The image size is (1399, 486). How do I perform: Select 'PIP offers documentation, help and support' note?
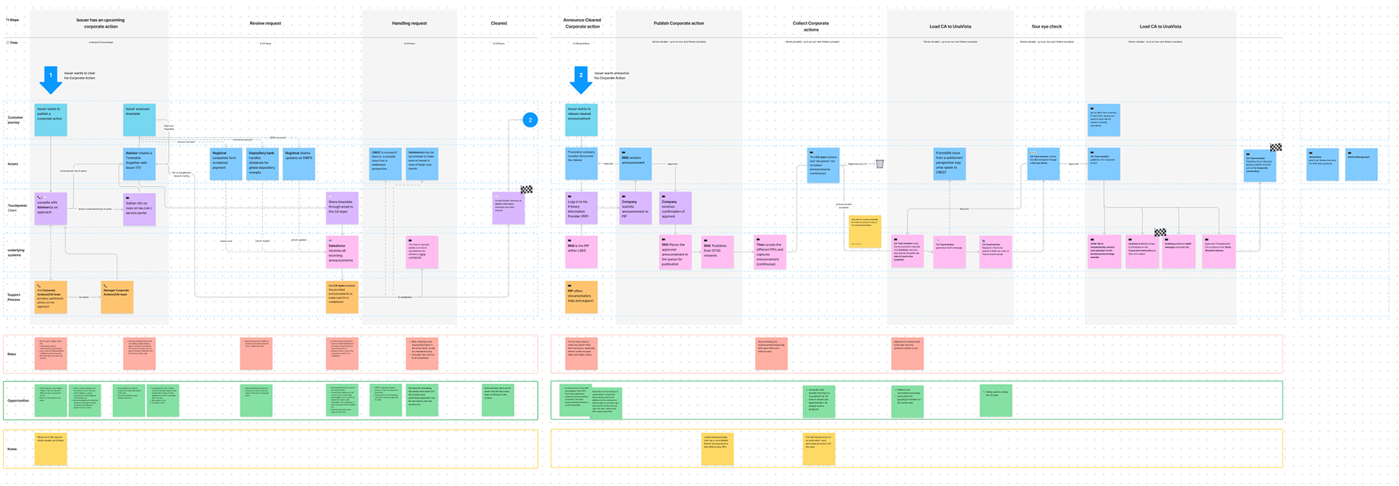click(x=581, y=297)
